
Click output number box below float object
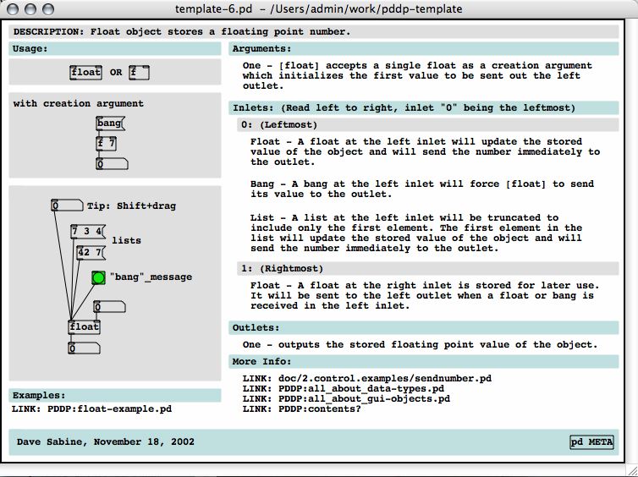[x=85, y=348]
